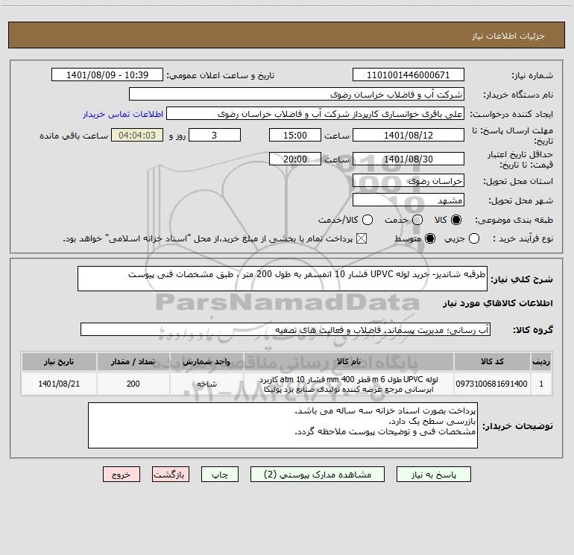Click the need date cell 1401/08/21
Image resolution: width=574 pixels, height=555 pixels.
coord(59,384)
